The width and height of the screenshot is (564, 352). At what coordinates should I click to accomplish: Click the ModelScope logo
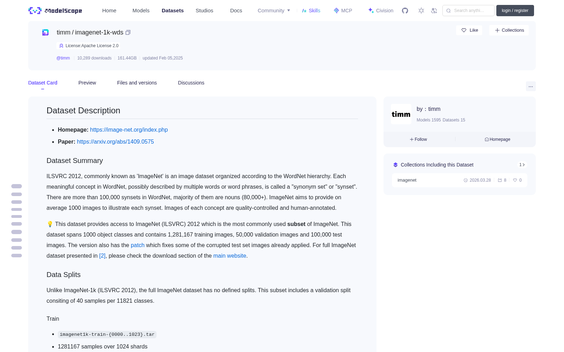coord(55,11)
